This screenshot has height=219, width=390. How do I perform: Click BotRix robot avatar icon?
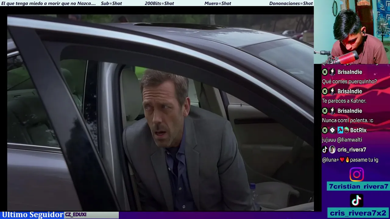[332, 130]
